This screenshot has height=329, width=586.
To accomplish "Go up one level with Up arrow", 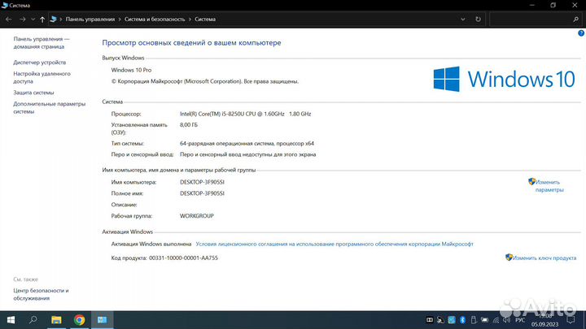I will tap(42, 19).
